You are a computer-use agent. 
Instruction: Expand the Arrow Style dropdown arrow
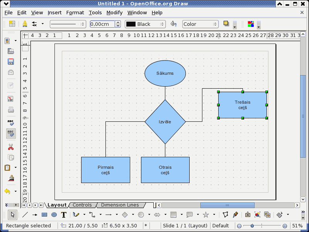(x=42, y=24)
